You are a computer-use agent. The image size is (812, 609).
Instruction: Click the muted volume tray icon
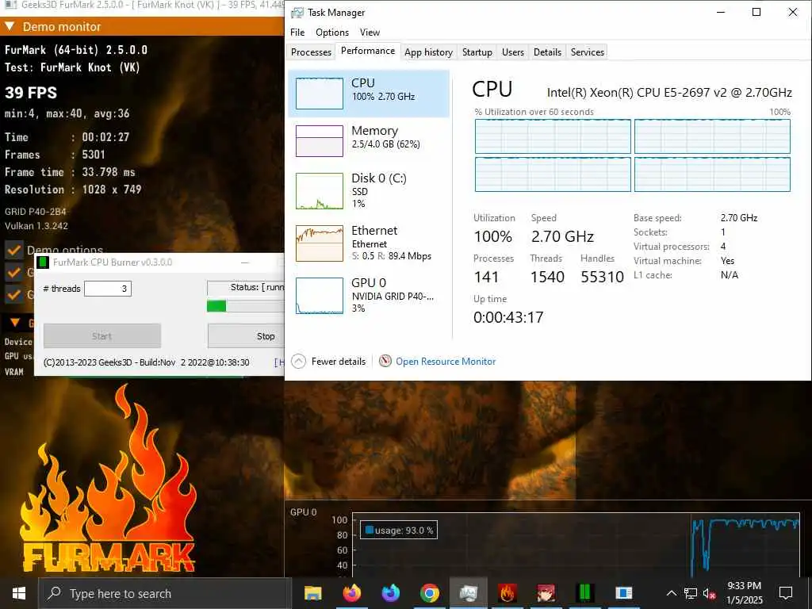pos(709,594)
